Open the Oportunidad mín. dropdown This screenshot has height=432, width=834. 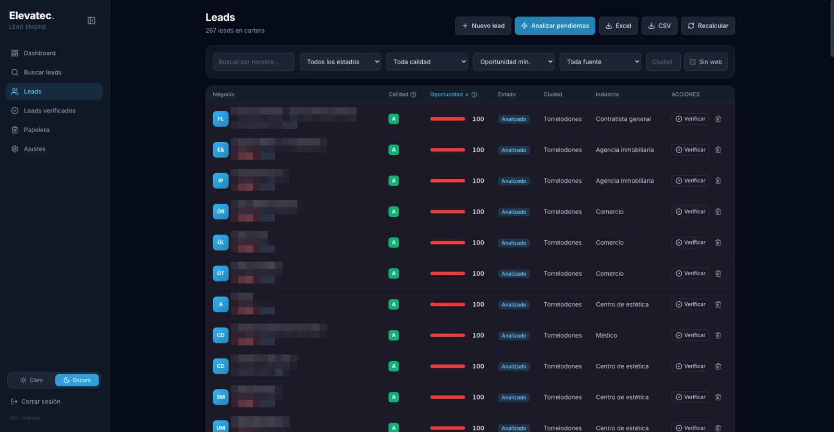(513, 61)
